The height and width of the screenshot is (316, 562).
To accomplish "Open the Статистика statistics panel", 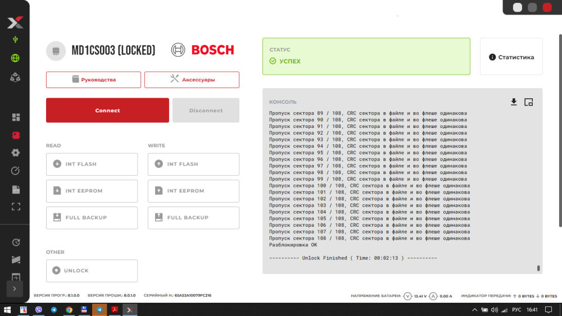I will pos(511,57).
